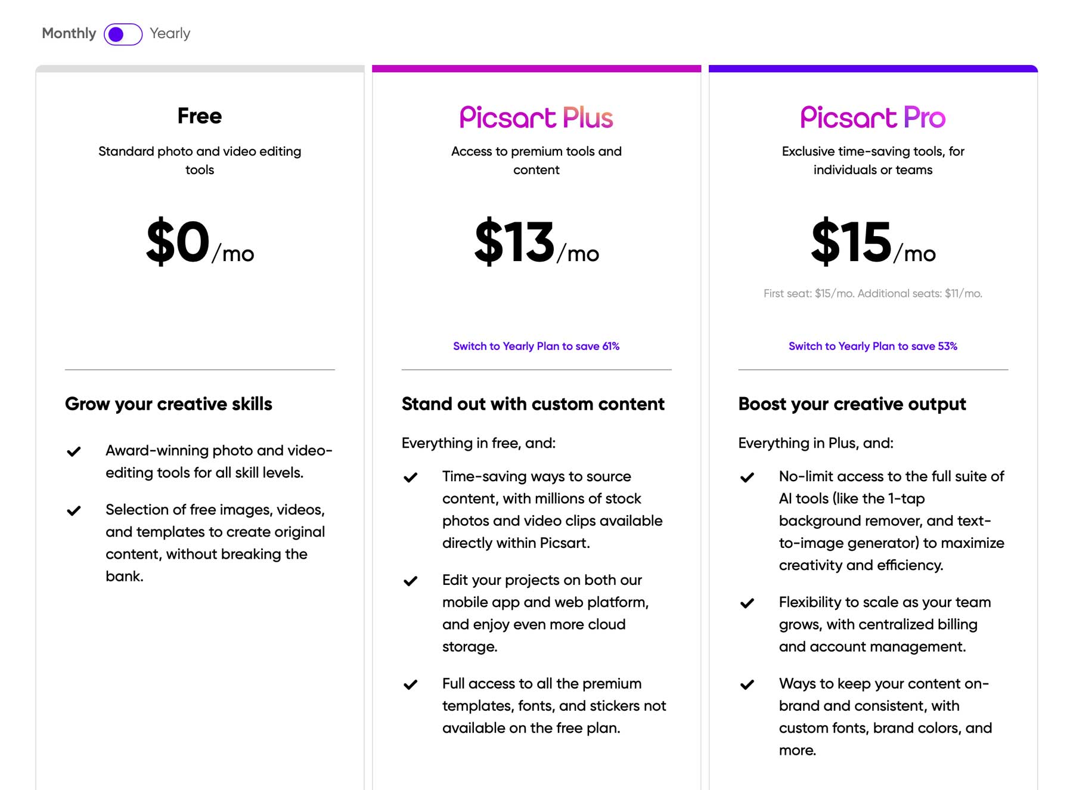Click the checkmark next to on-brand content feature
Viewport: 1073px width, 790px height.
[747, 684]
